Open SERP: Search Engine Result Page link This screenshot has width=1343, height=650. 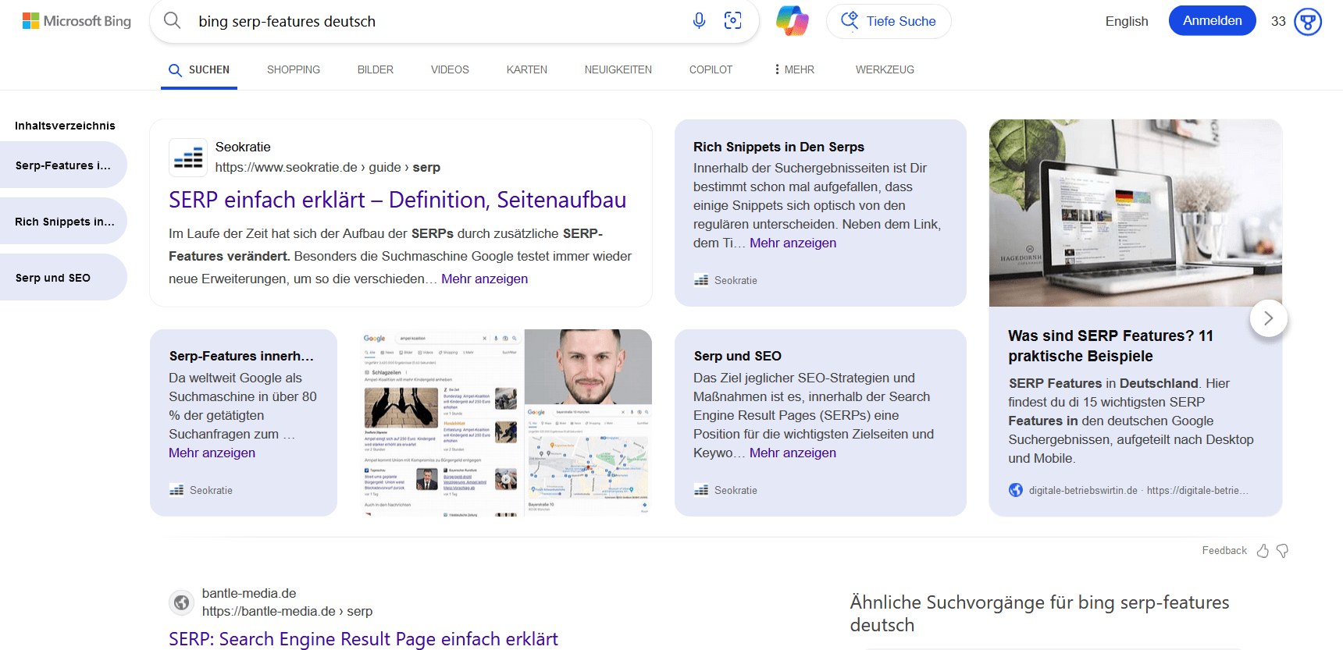pos(363,638)
